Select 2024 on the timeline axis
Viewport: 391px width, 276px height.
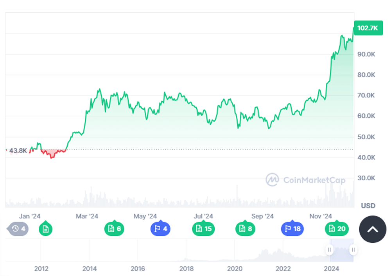tap(332, 269)
